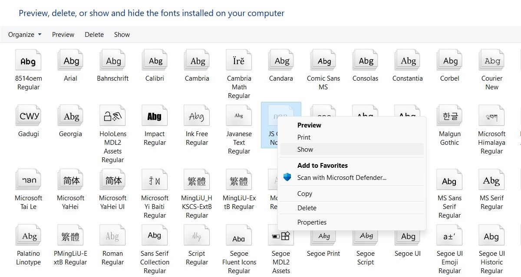The height and width of the screenshot is (277, 521).
Task: Click the Preview toolbar button
Action: pos(63,34)
